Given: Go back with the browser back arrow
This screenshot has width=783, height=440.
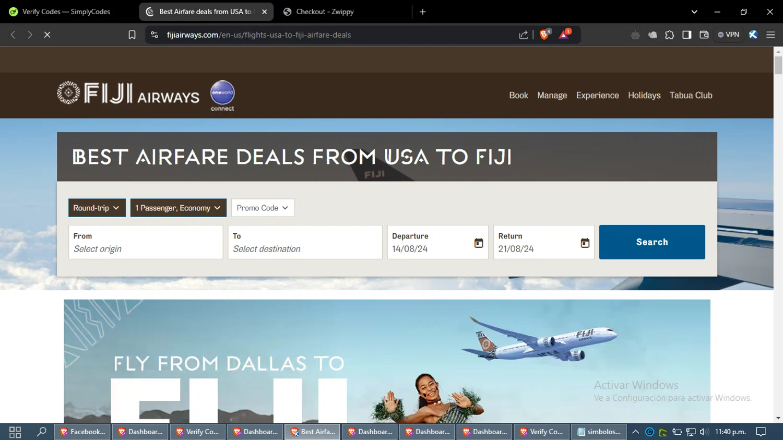Looking at the screenshot, I should pyautogui.click(x=13, y=34).
